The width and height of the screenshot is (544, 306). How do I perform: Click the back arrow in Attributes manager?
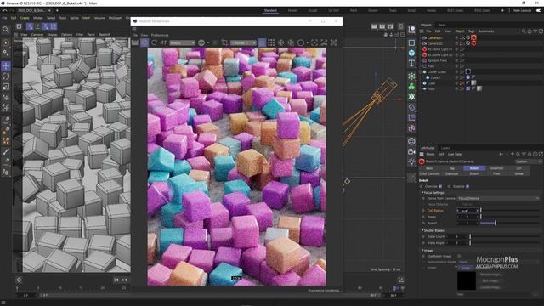501,154
